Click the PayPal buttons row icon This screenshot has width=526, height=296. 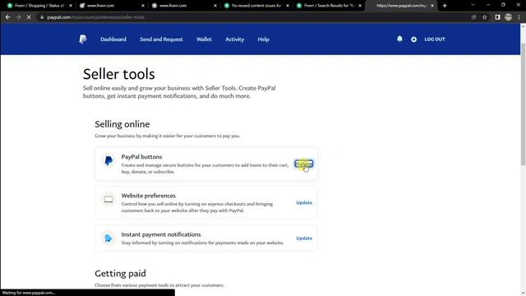click(108, 161)
